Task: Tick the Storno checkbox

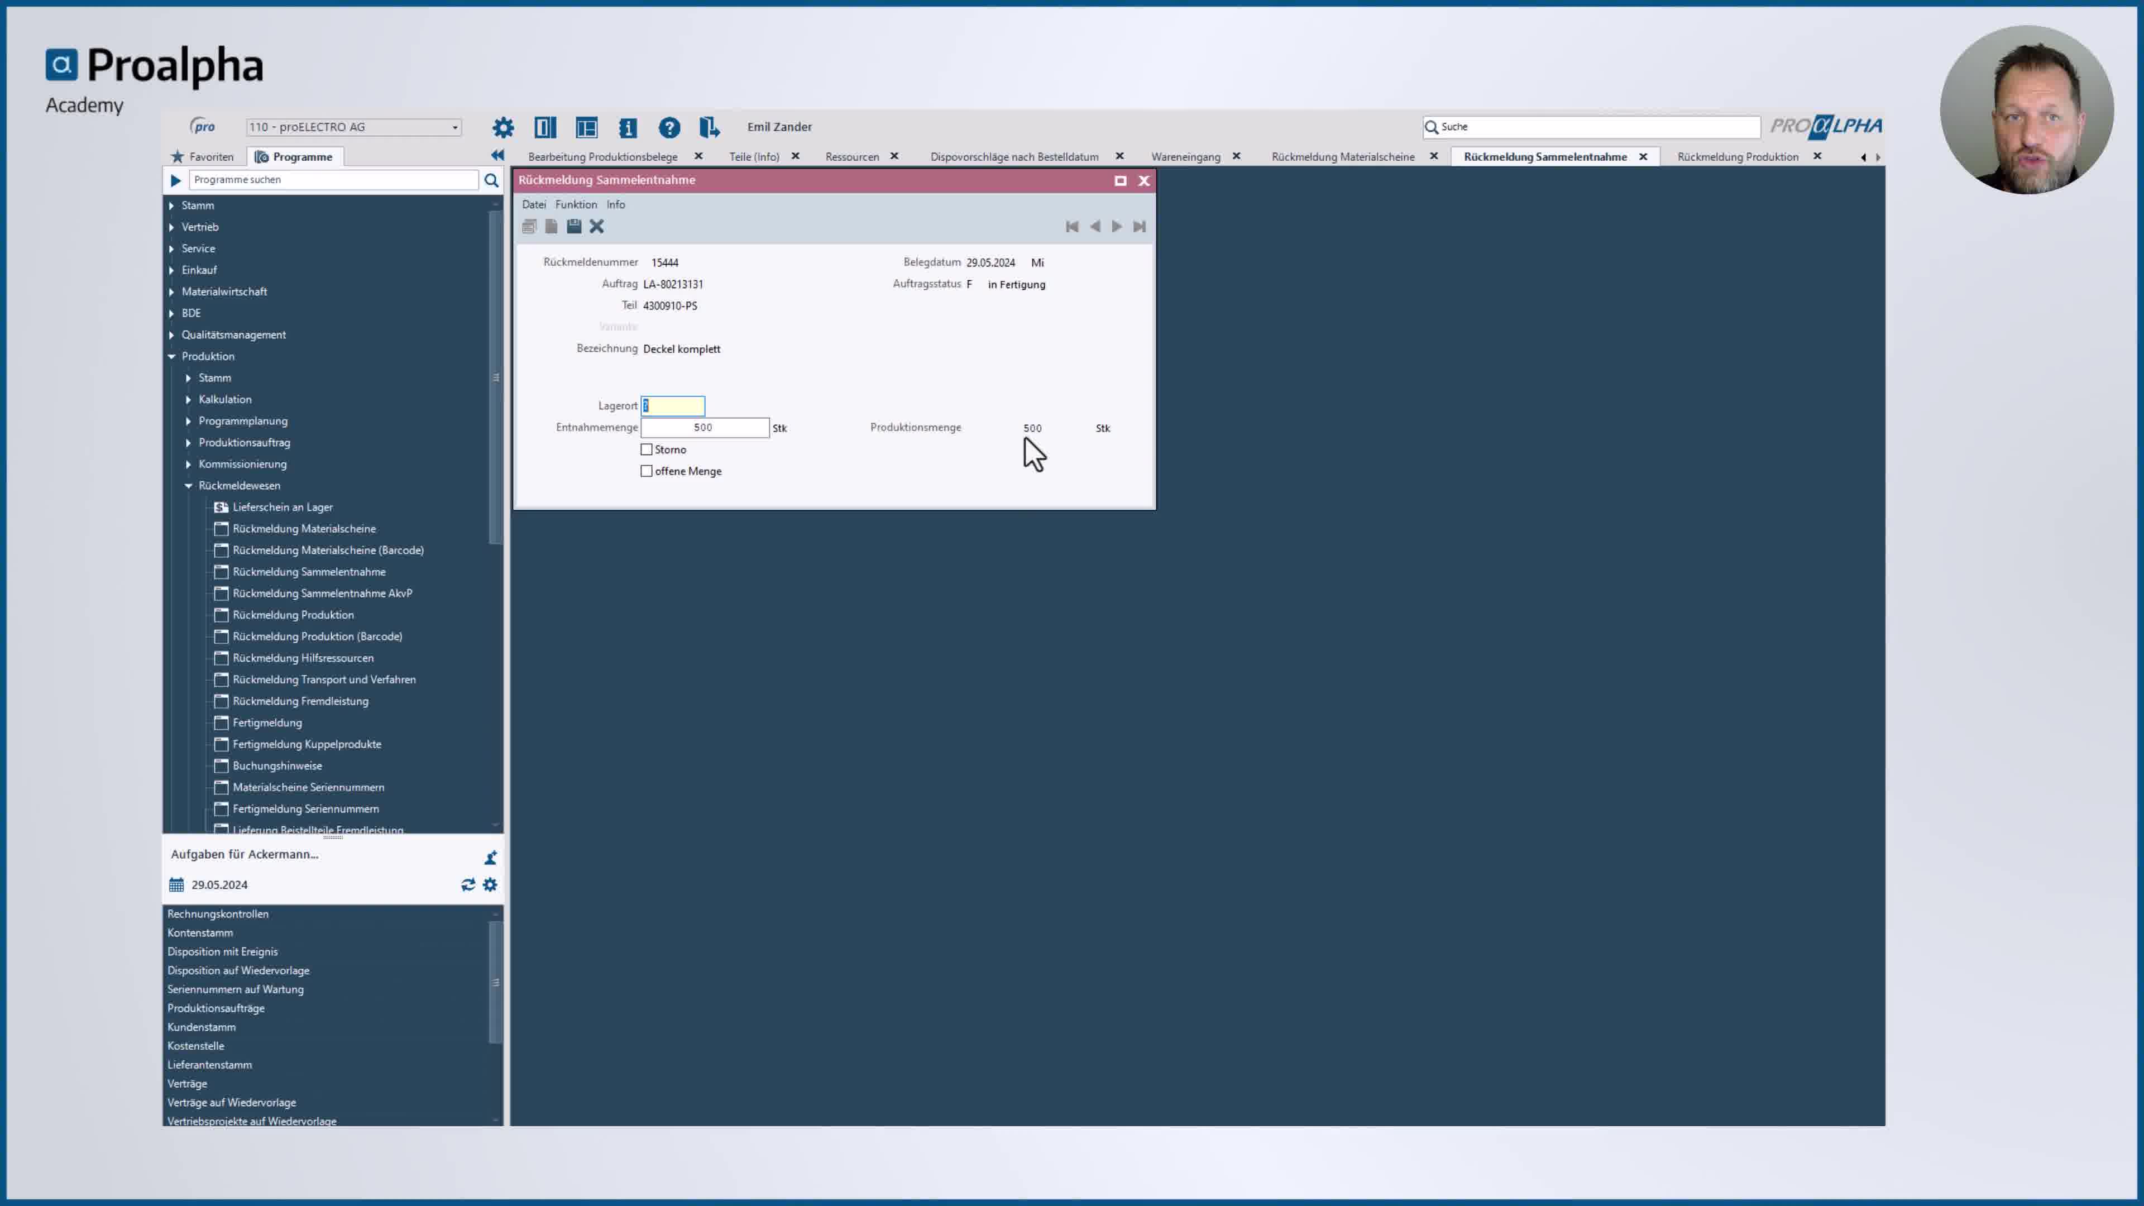Action: (647, 449)
